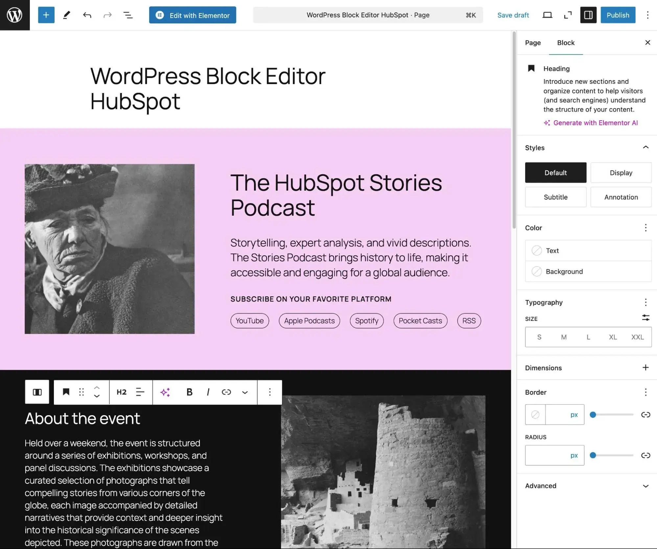This screenshot has width=657, height=549.
Task: Redo the last change
Action: click(107, 15)
